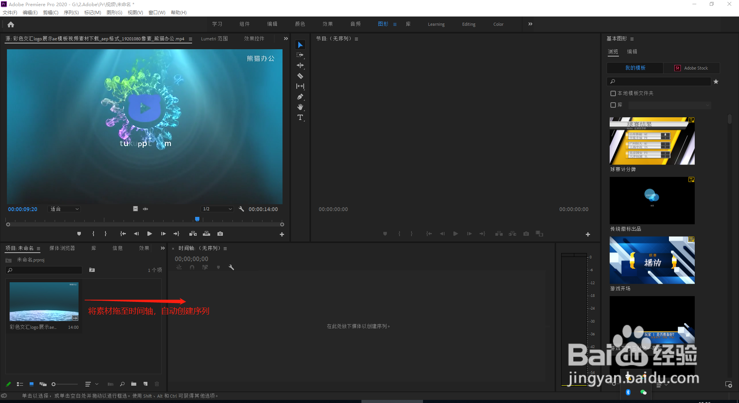The width and height of the screenshot is (739, 403).
Task: Switch to the 媒体浏览器 tab
Action: tap(62, 248)
